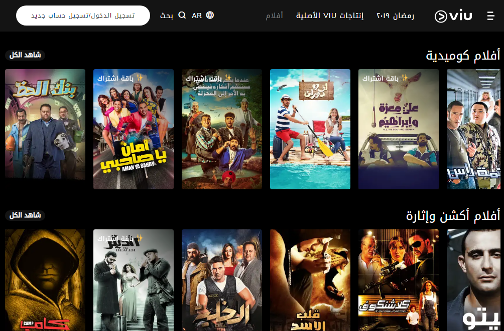Open the cropped action poster showing a man's face
This screenshot has height=331, width=504.
pos(473,280)
